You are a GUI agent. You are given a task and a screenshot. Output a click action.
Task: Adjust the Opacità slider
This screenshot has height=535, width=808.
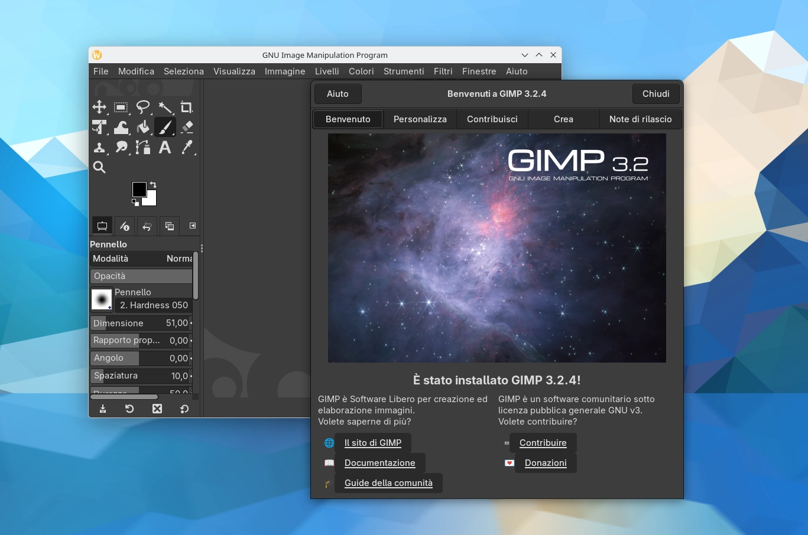point(141,276)
